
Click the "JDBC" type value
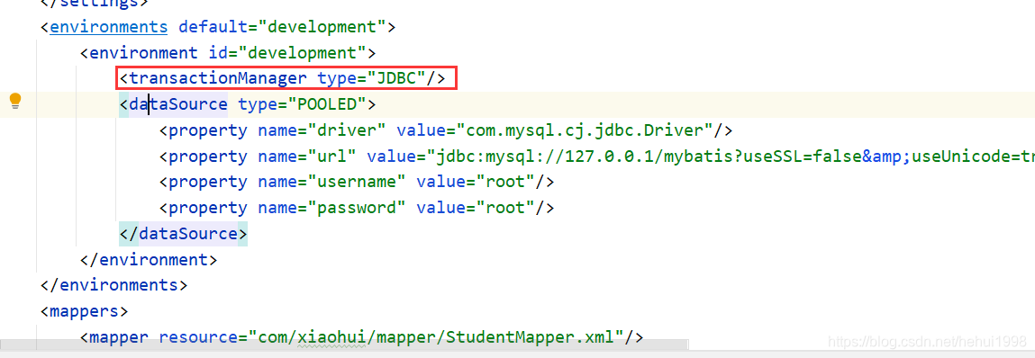396,78
